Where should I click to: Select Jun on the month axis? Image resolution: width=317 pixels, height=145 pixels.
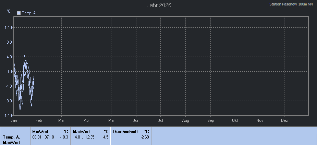coord(136,120)
